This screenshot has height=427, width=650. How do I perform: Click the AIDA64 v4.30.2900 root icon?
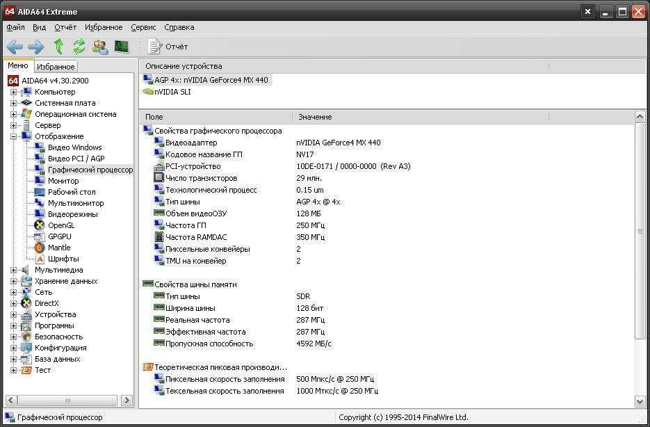[x=13, y=81]
